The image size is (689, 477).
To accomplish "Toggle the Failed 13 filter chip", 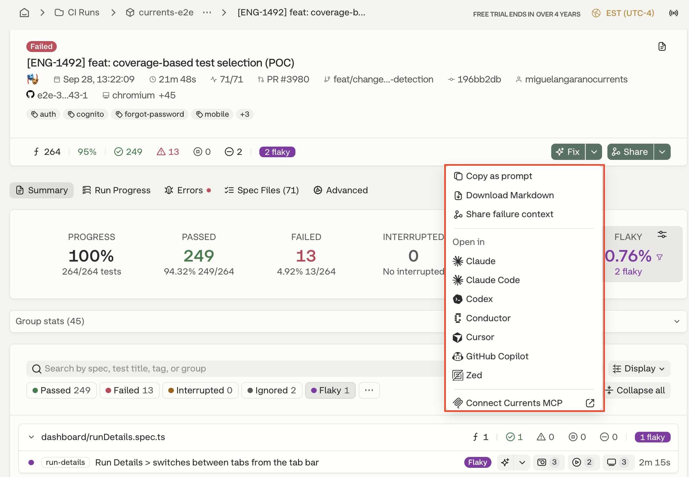I will pyautogui.click(x=129, y=390).
